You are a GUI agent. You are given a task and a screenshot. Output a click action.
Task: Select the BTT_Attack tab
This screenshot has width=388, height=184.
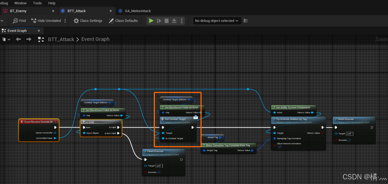click(x=77, y=11)
